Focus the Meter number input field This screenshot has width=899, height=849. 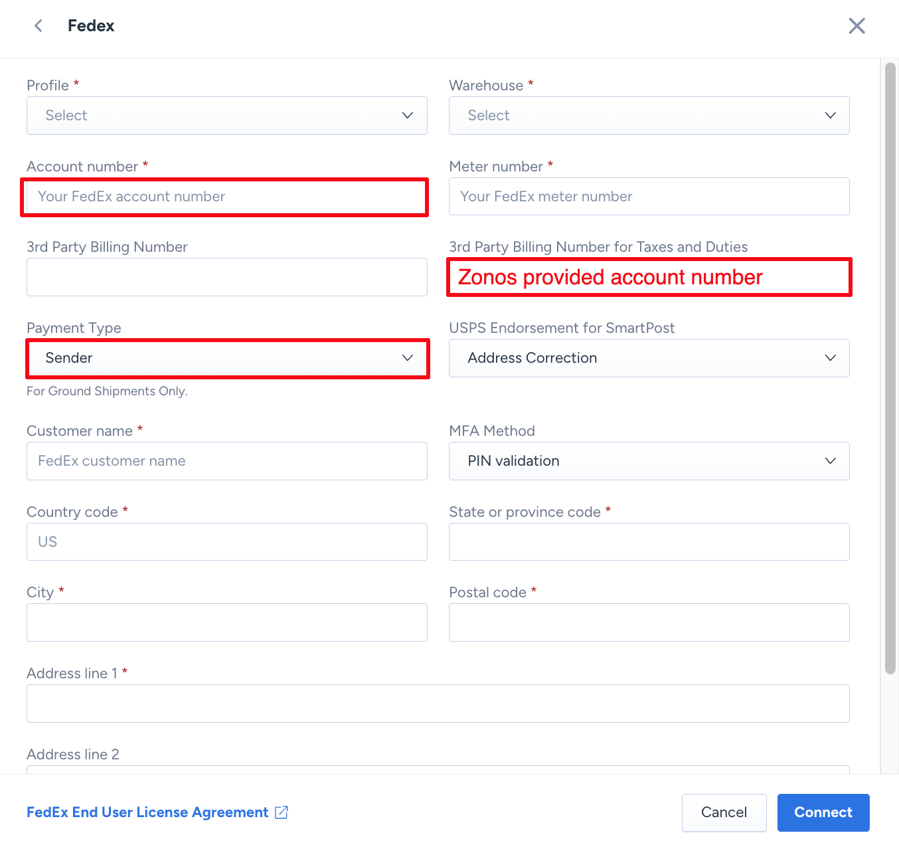(649, 197)
